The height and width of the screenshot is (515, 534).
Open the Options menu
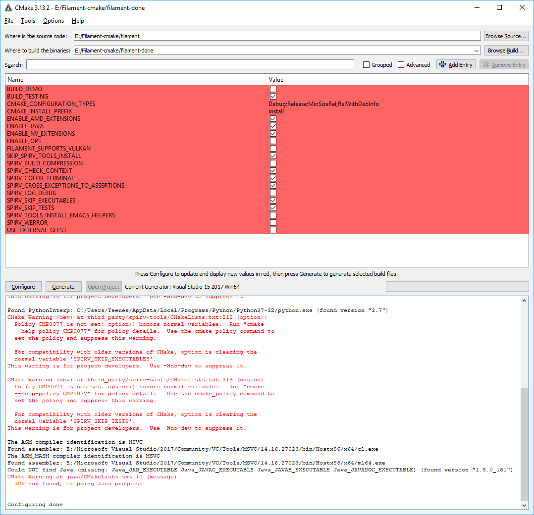53,21
